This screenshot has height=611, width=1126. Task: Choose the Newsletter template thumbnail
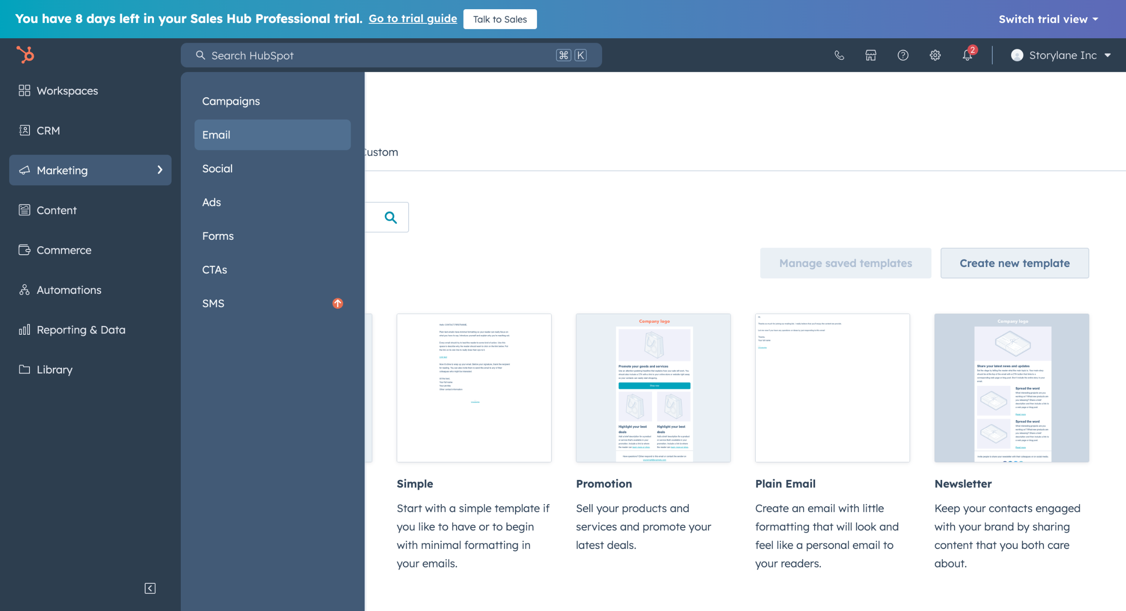[1012, 388]
